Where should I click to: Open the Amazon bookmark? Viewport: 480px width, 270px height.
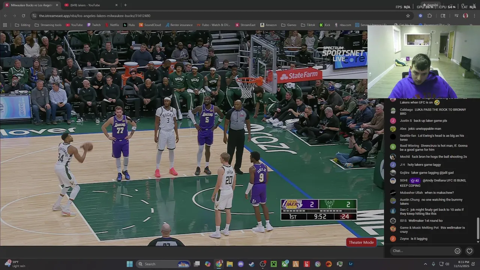click(x=268, y=25)
